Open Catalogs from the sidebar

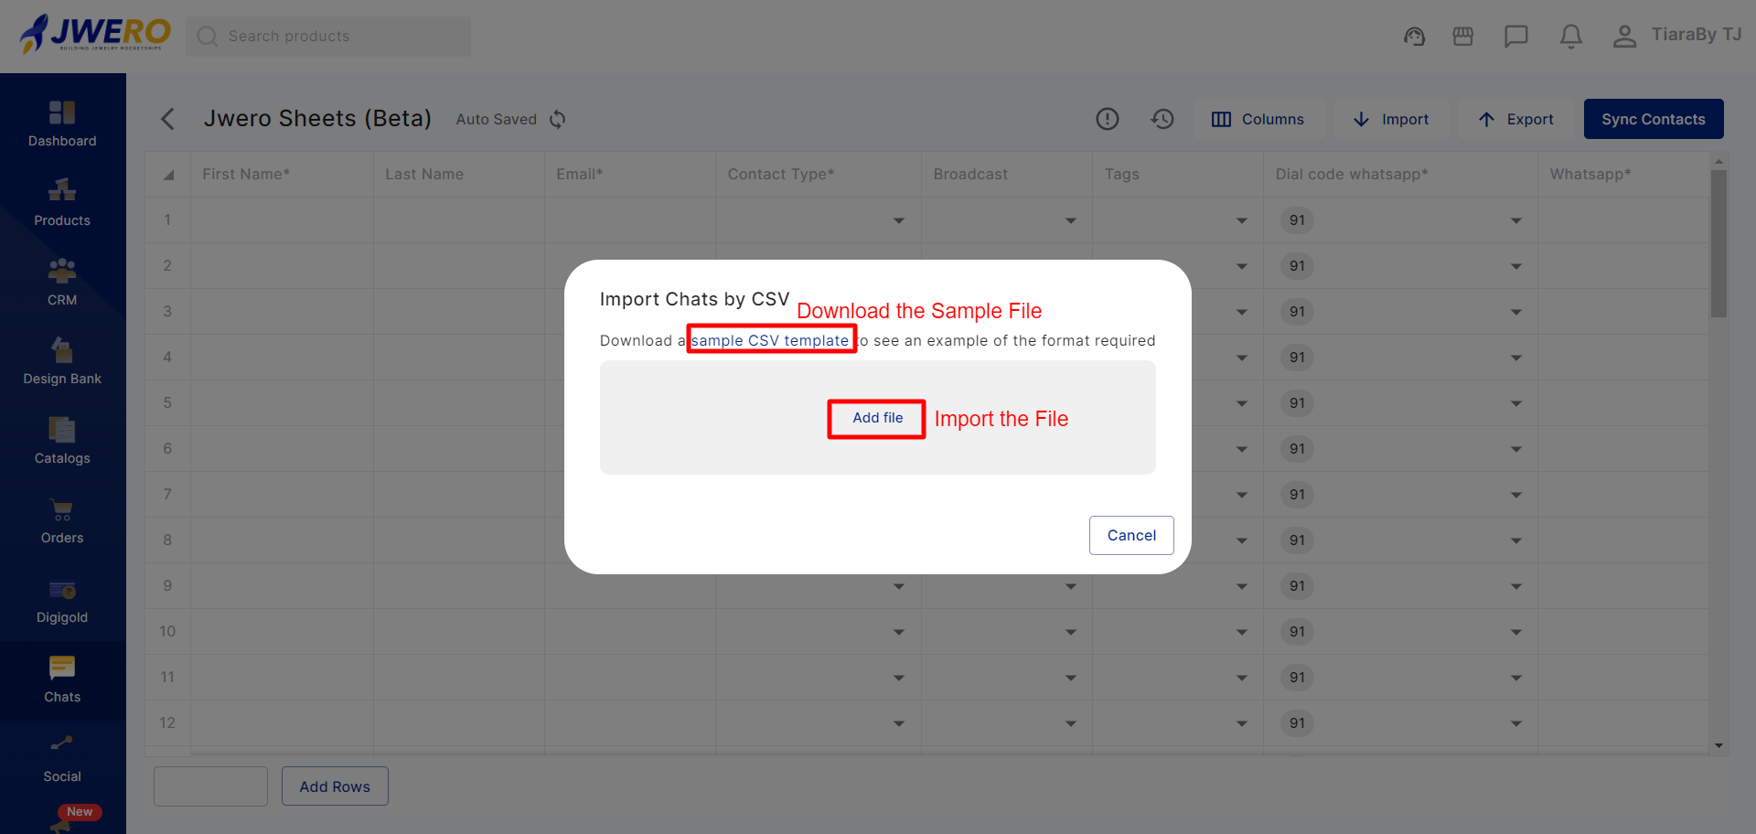click(62, 441)
